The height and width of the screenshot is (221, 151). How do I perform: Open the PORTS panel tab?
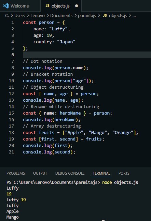[x=124, y=173]
